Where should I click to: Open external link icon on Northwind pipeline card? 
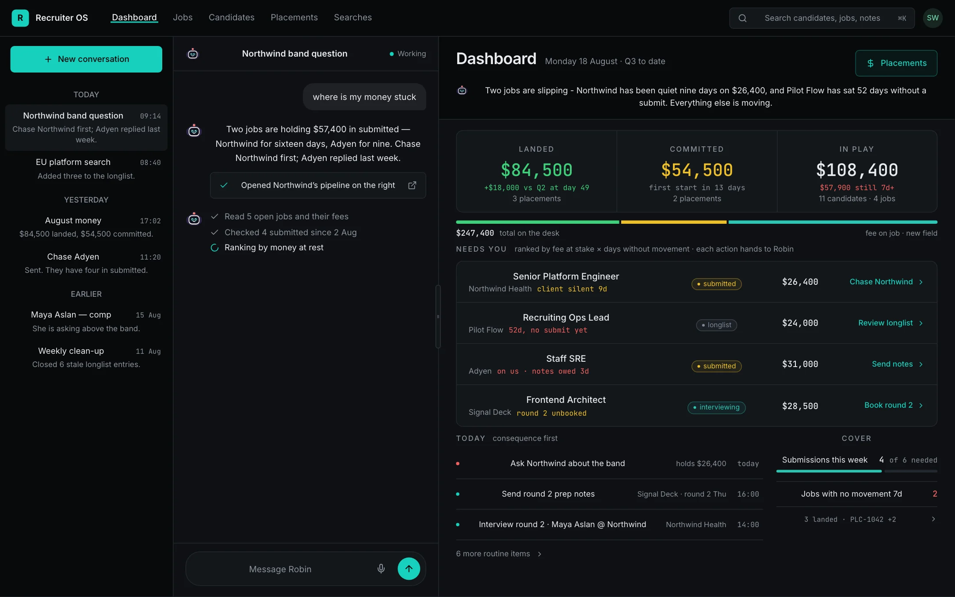coord(412,185)
